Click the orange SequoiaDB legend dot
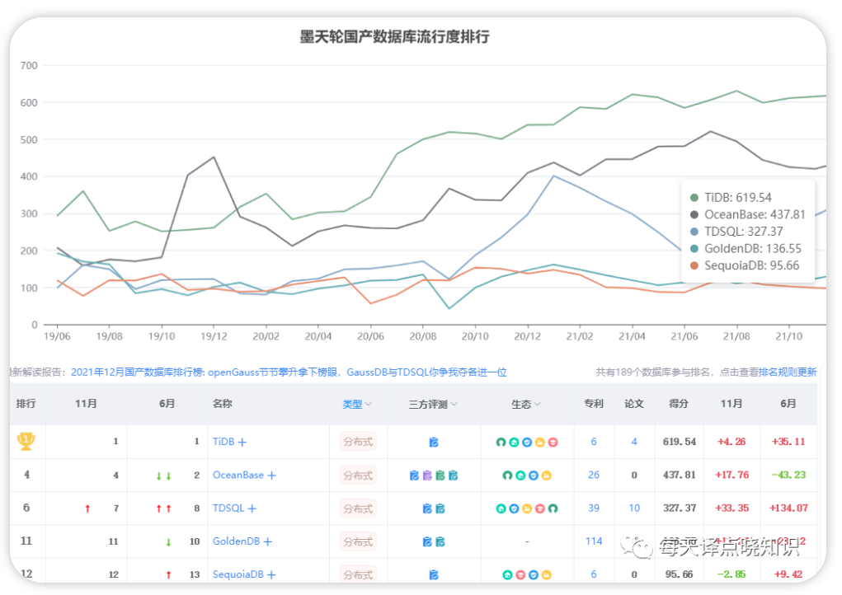 [694, 265]
